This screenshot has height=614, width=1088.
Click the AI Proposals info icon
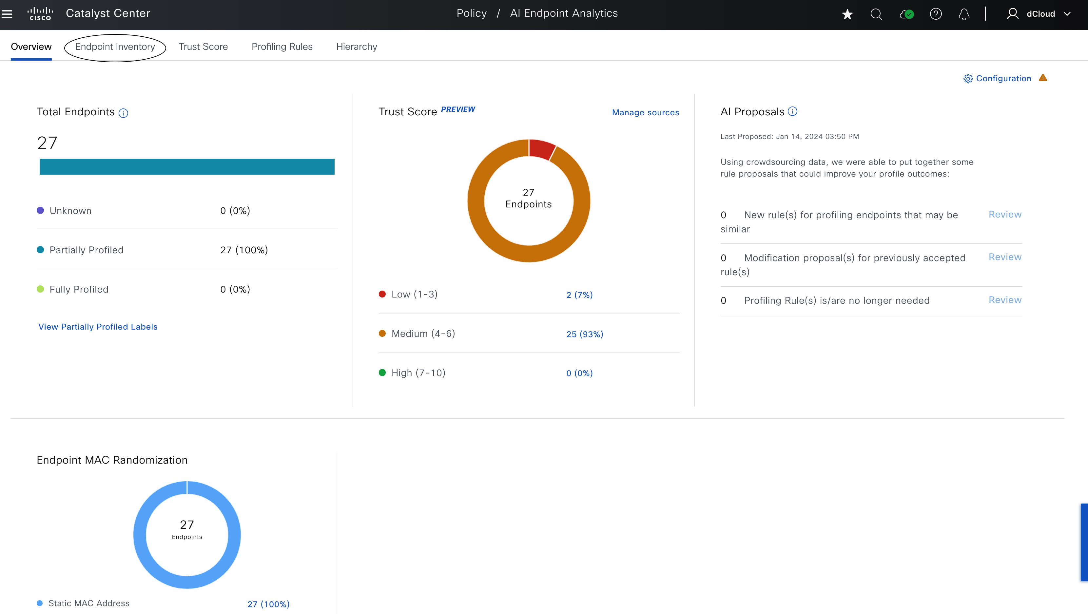pyautogui.click(x=793, y=111)
